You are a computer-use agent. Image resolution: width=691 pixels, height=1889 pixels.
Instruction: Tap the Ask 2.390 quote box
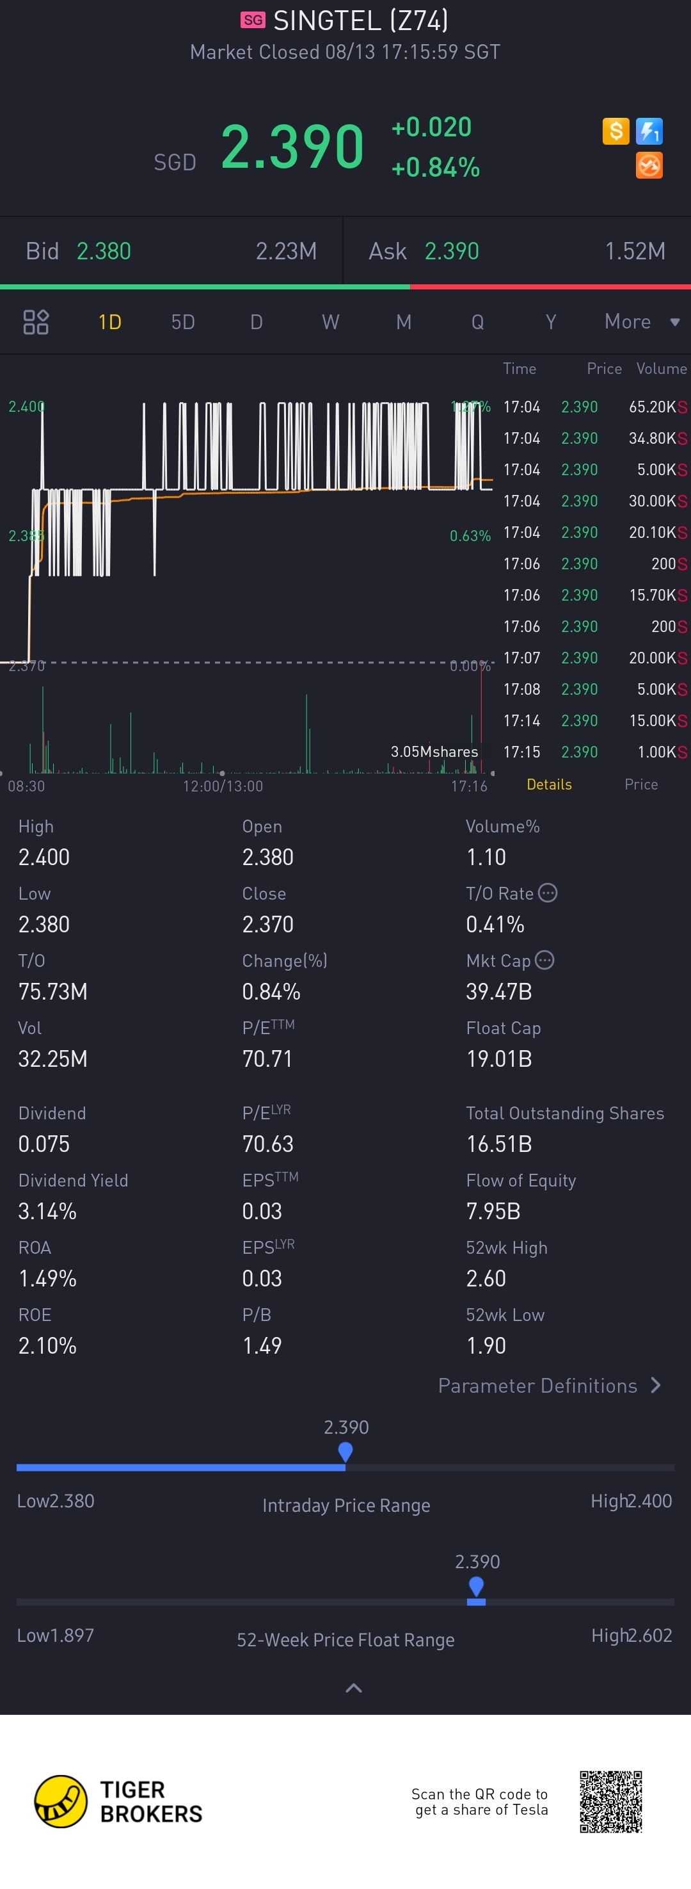point(518,251)
